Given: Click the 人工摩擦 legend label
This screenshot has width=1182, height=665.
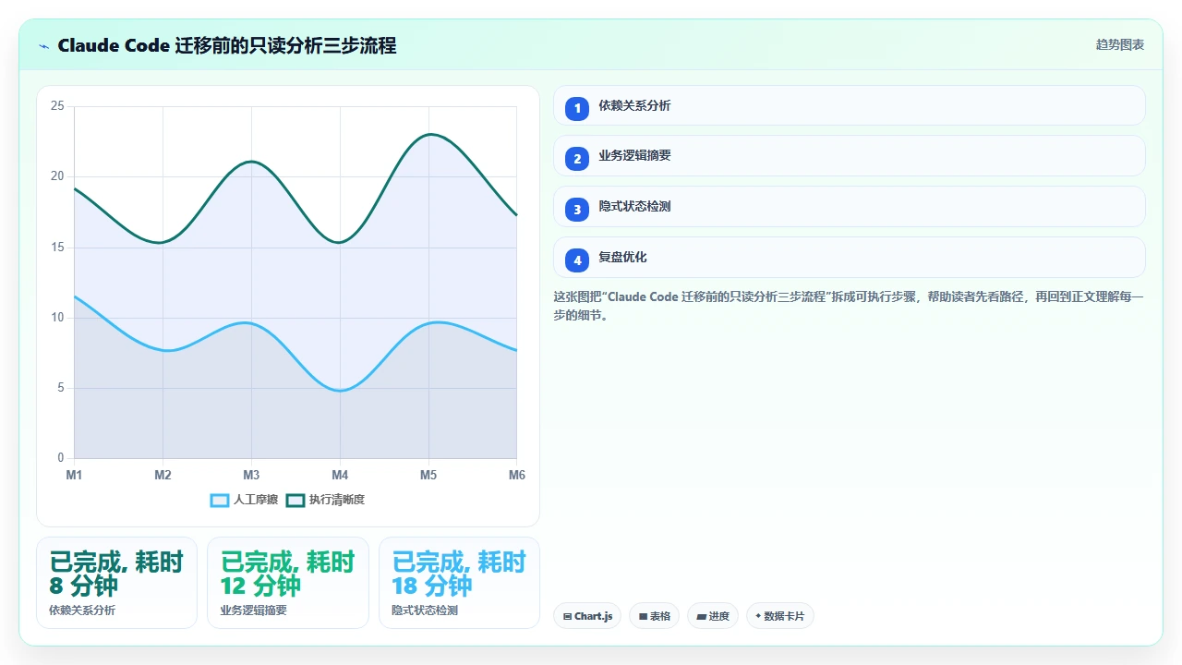Looking at the screenshot, I should click(256, 500).
